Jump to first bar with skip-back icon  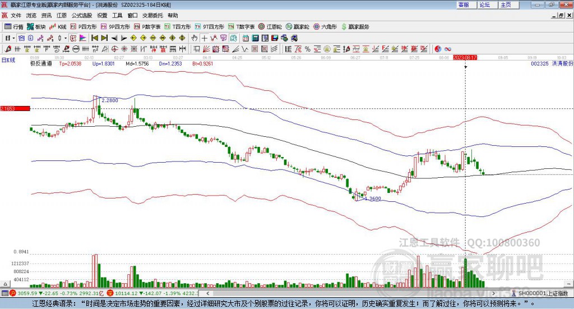[x=94, y=38]
